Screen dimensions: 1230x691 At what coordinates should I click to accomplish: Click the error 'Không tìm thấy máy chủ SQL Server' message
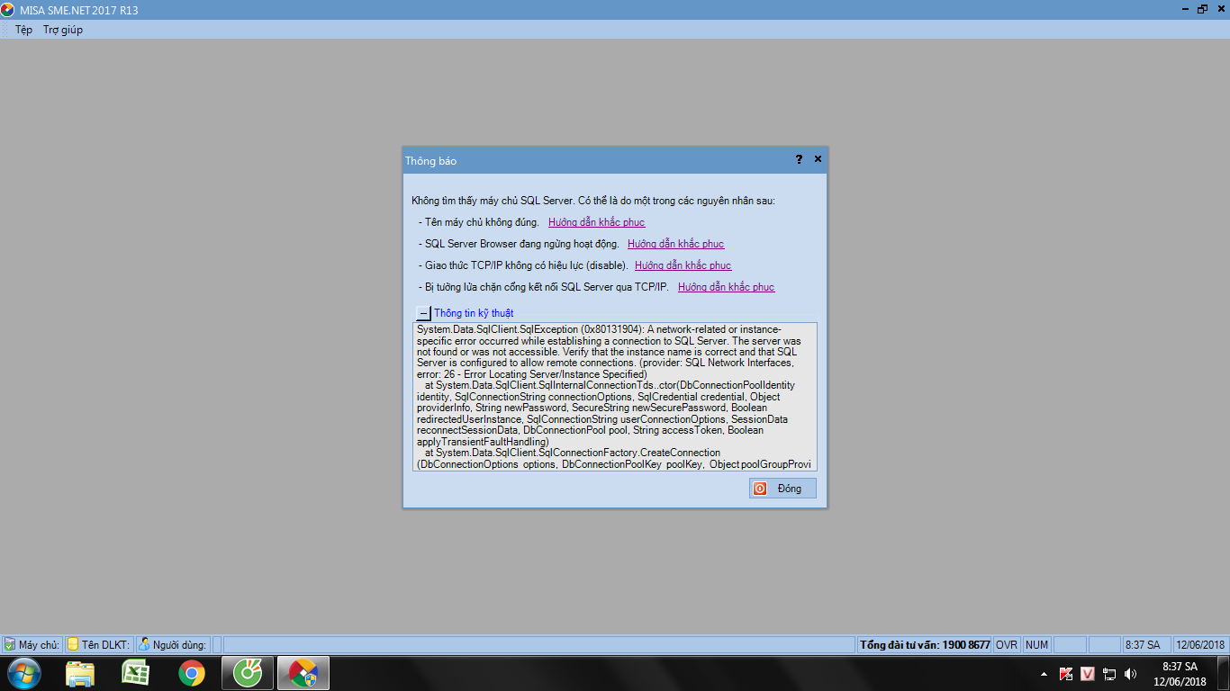point(593,201)
